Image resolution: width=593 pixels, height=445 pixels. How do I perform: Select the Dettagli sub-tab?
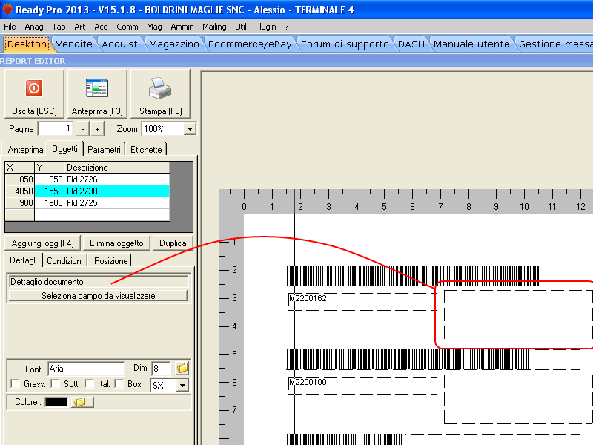point(24,260)
